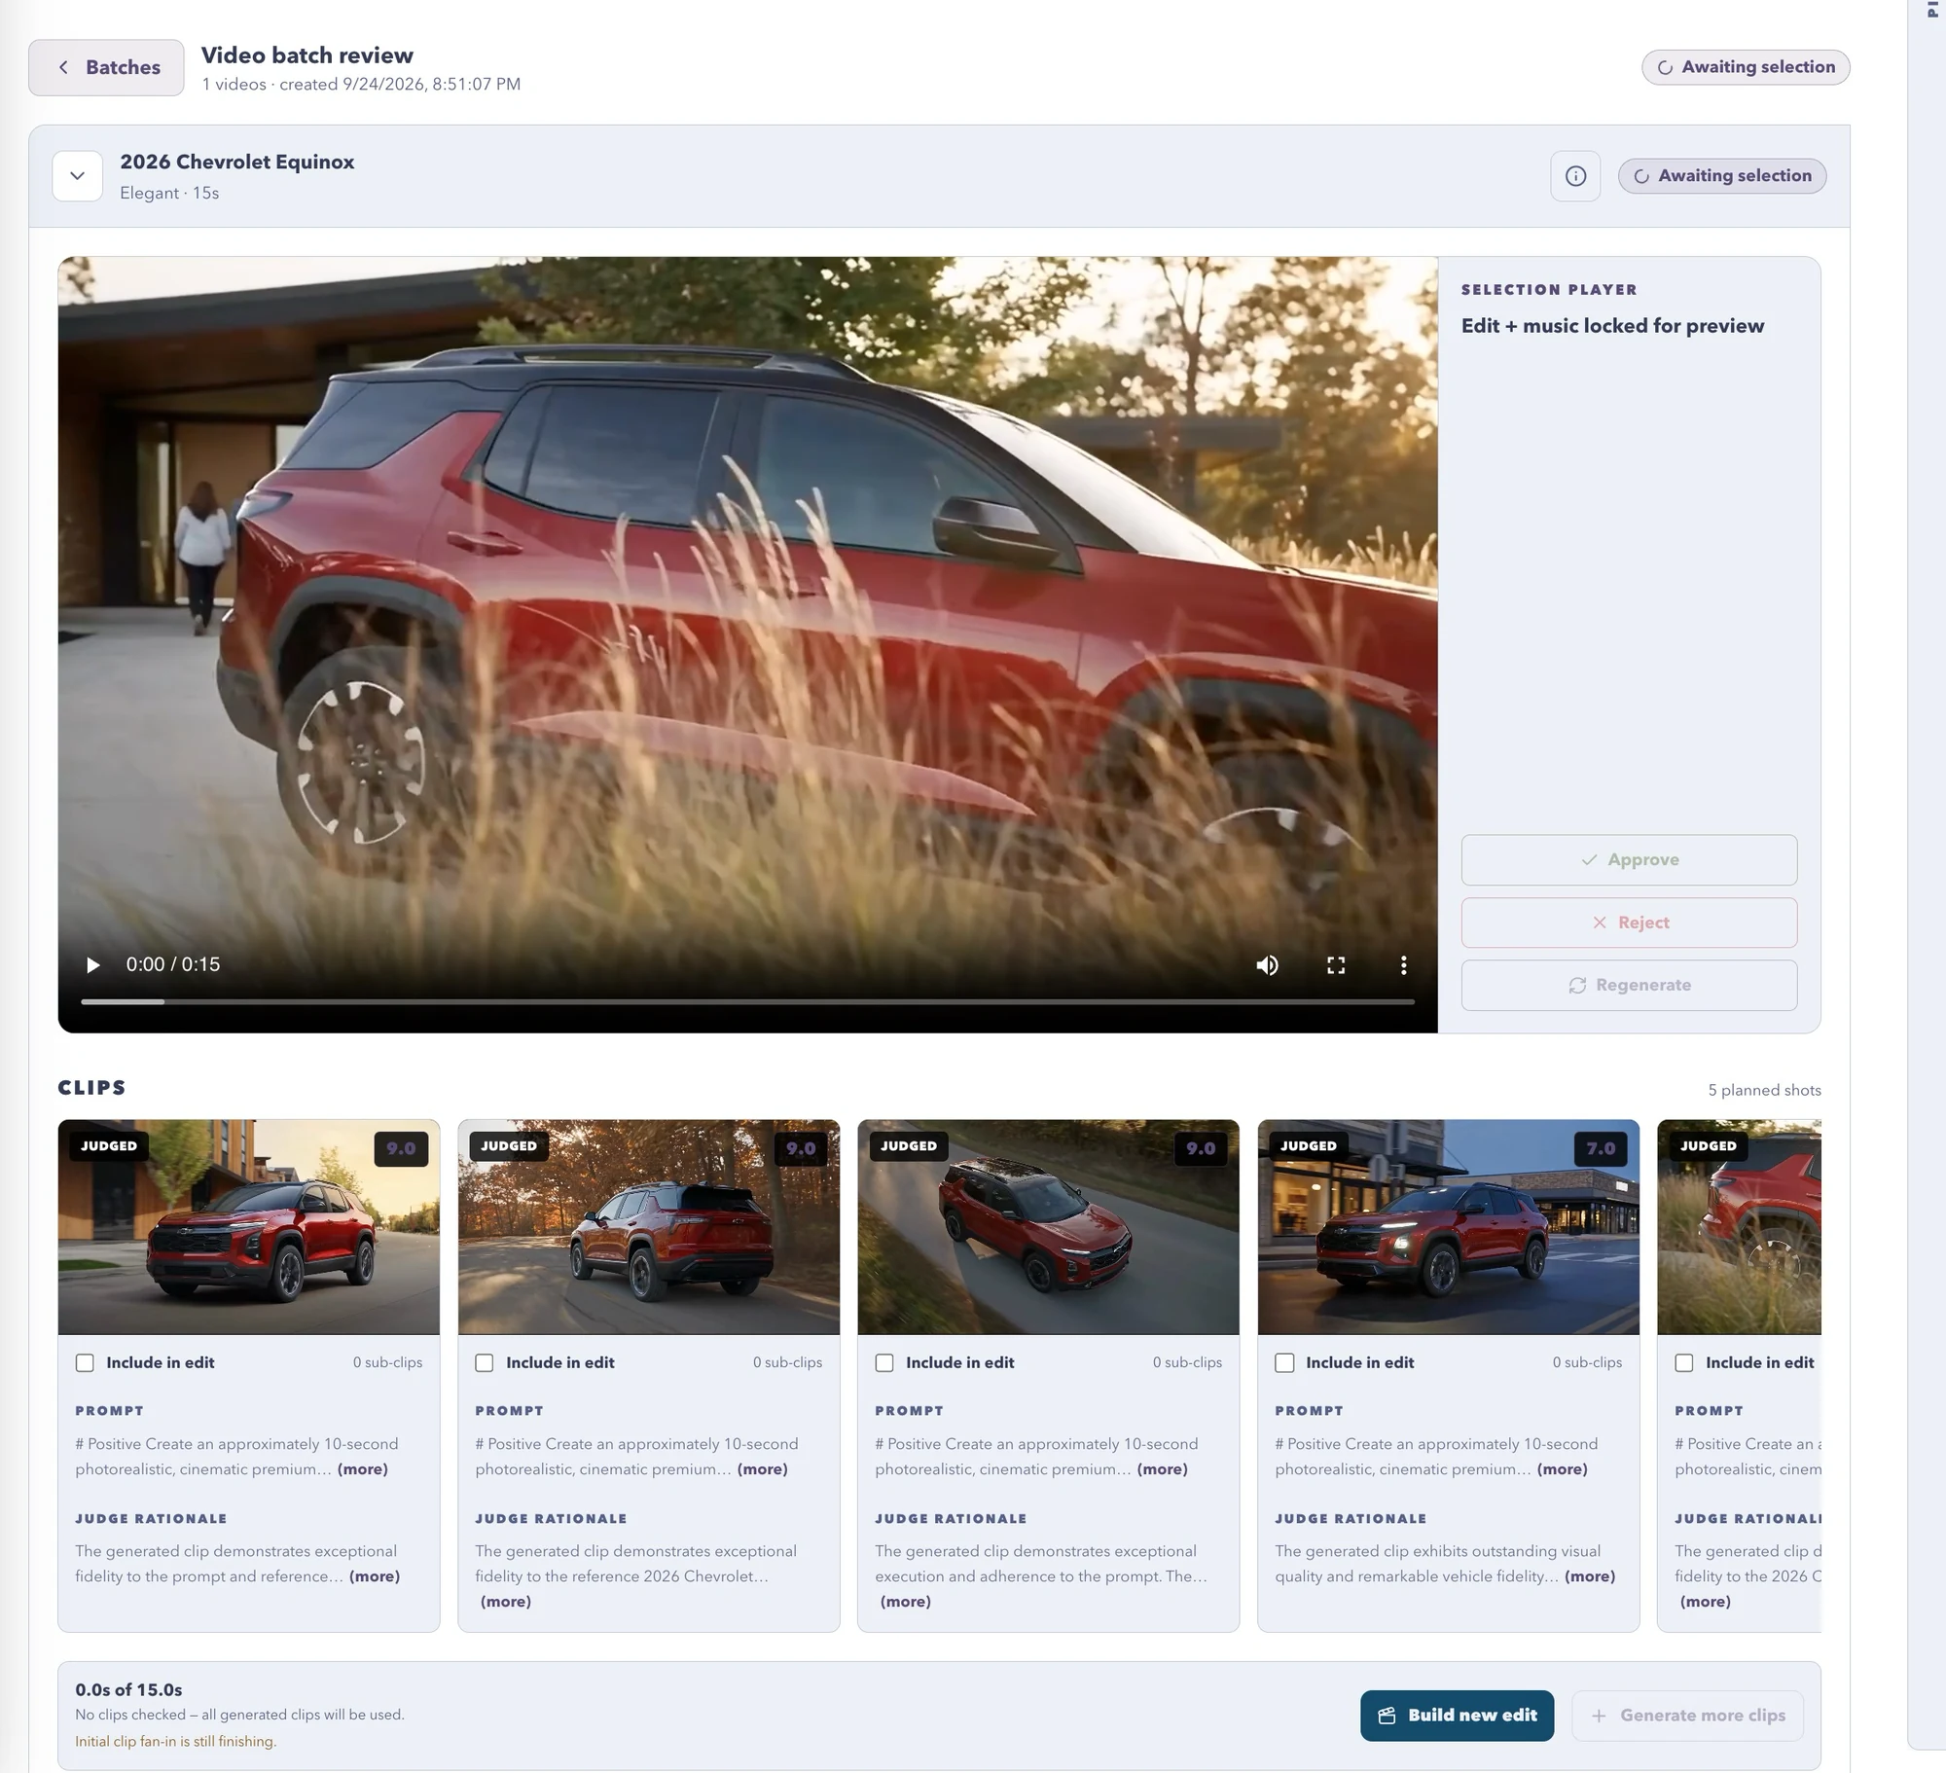The height and width of the screenshot is (1773, 1946).
Task: Click the 9.0 score badge on third clip
Action: click(x=1201, y=1148)
